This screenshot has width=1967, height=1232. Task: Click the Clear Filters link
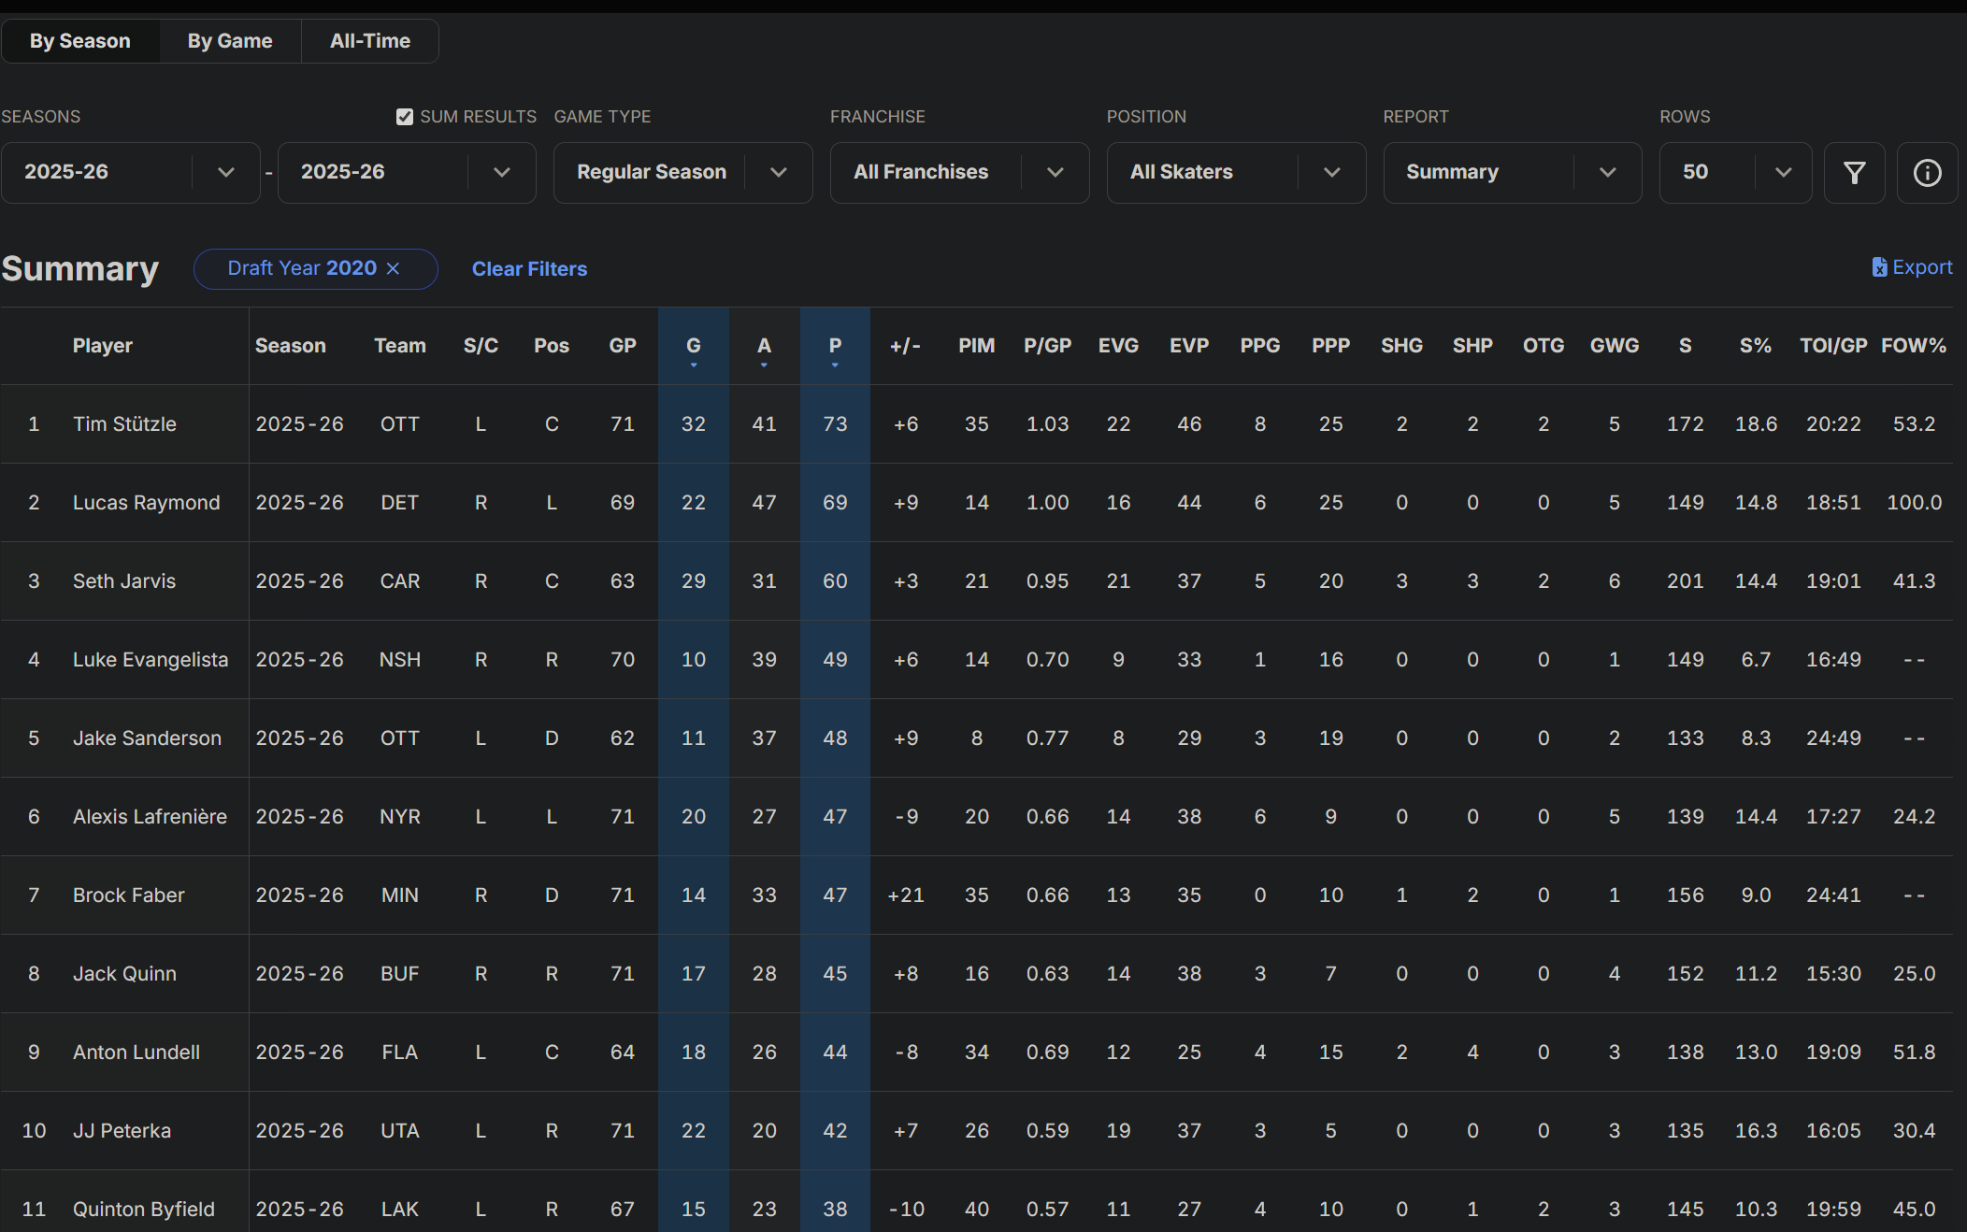coord(529,269)
